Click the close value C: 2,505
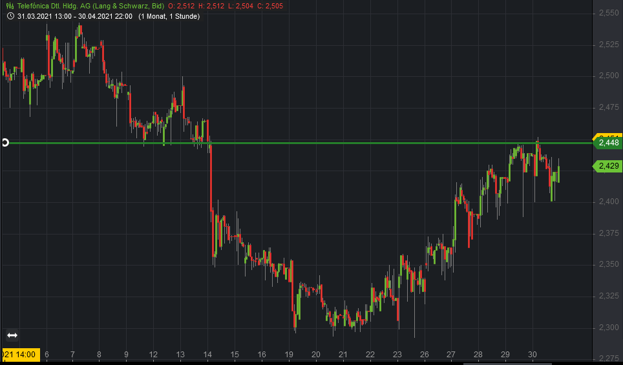 270,6
